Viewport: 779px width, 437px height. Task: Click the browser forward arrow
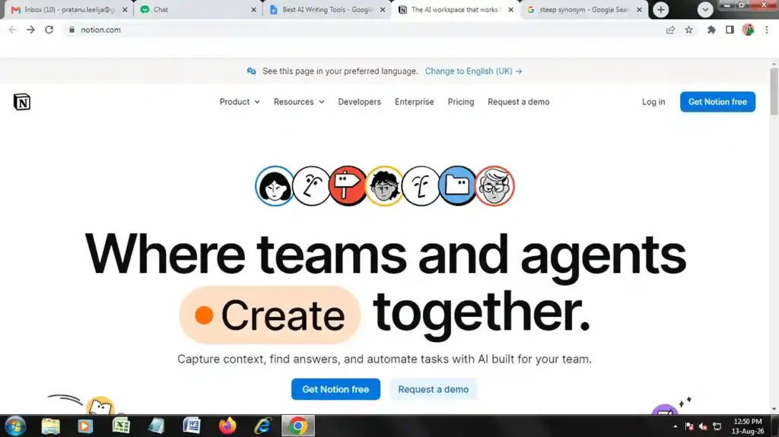[30, 30]
